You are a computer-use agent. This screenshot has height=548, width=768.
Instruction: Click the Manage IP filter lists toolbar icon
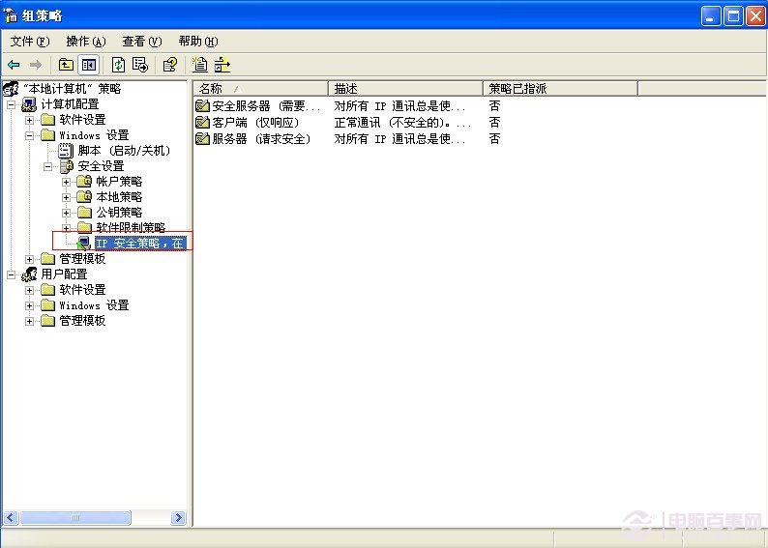coord(222,65)
